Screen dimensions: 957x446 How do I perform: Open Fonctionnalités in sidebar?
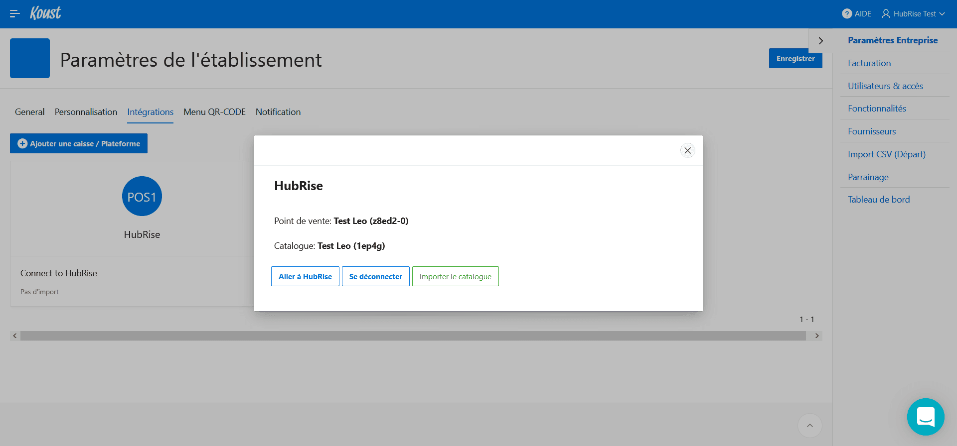pyautogui.click(x=877, y=109)
